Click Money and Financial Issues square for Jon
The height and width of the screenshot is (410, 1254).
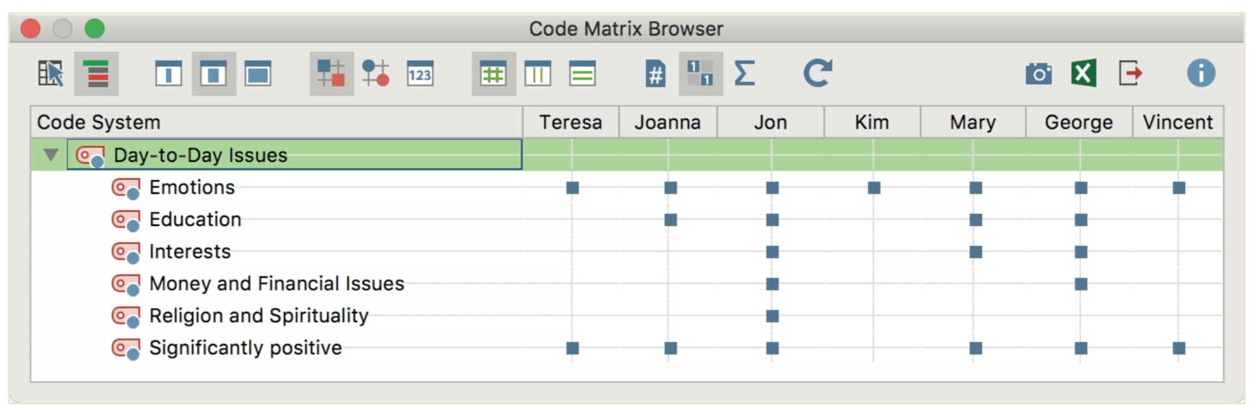[772, 284]
